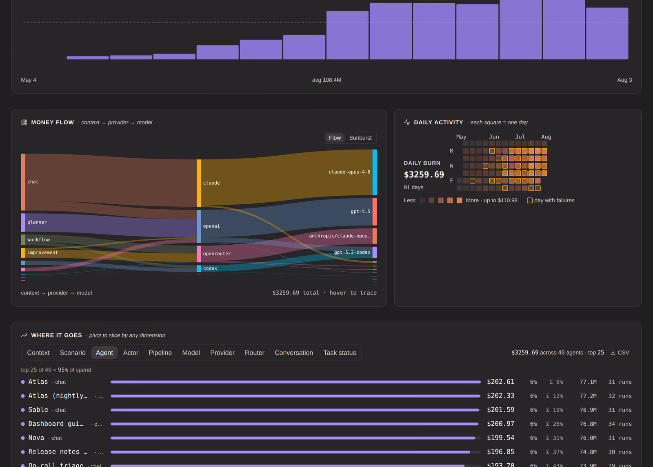Click the "$3259.69 total · hover to trace" footer
Screen dimensions: 653x467
pyautogui.click(x=324, y=293)
